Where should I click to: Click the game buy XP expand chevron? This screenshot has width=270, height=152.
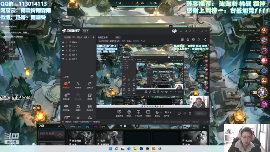pos(60,135)
